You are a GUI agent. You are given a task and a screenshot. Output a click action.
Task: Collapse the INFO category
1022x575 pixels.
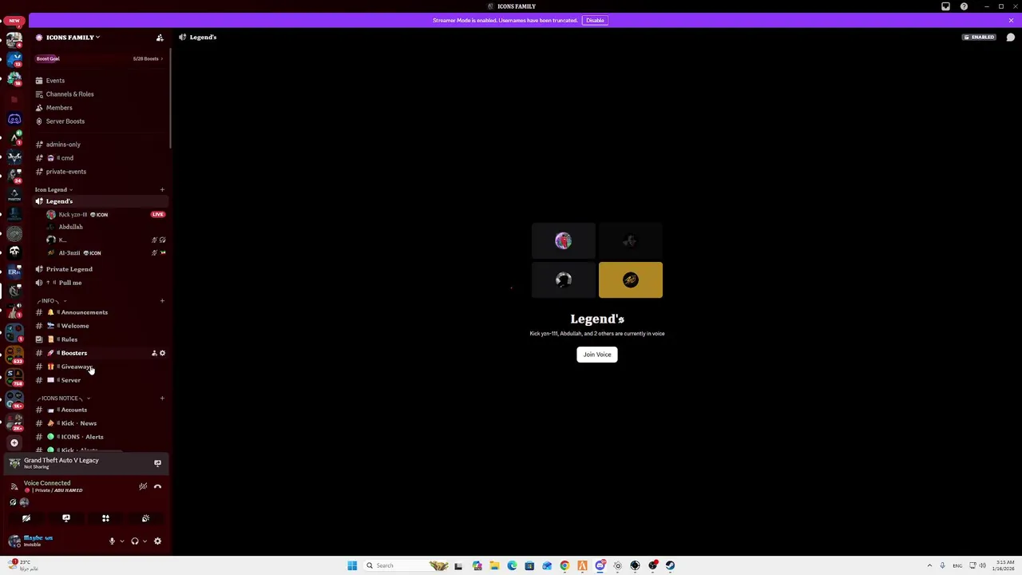(x=52, y=301)
